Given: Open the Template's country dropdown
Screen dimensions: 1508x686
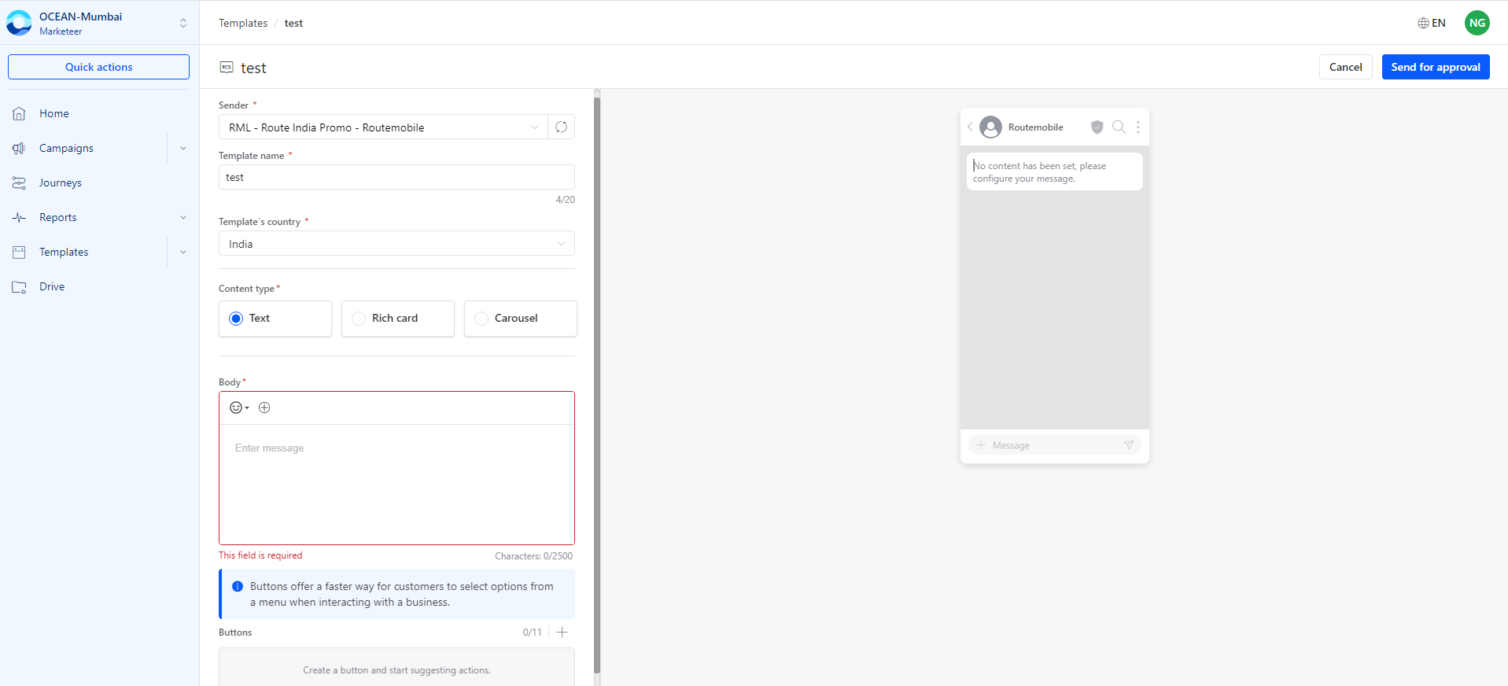Looking at the screenshot, I should pos(396,243).
